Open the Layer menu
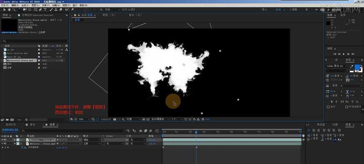The image size is (364, 164). pos(35,5)
